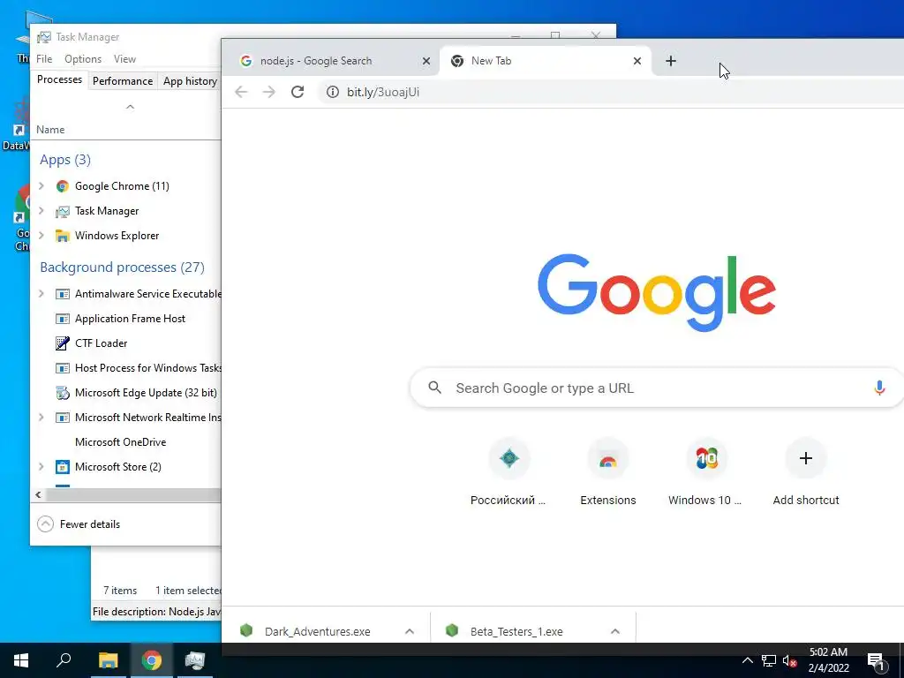Click Task Manager horizontal scrollbar left arrow

[38, 494]
